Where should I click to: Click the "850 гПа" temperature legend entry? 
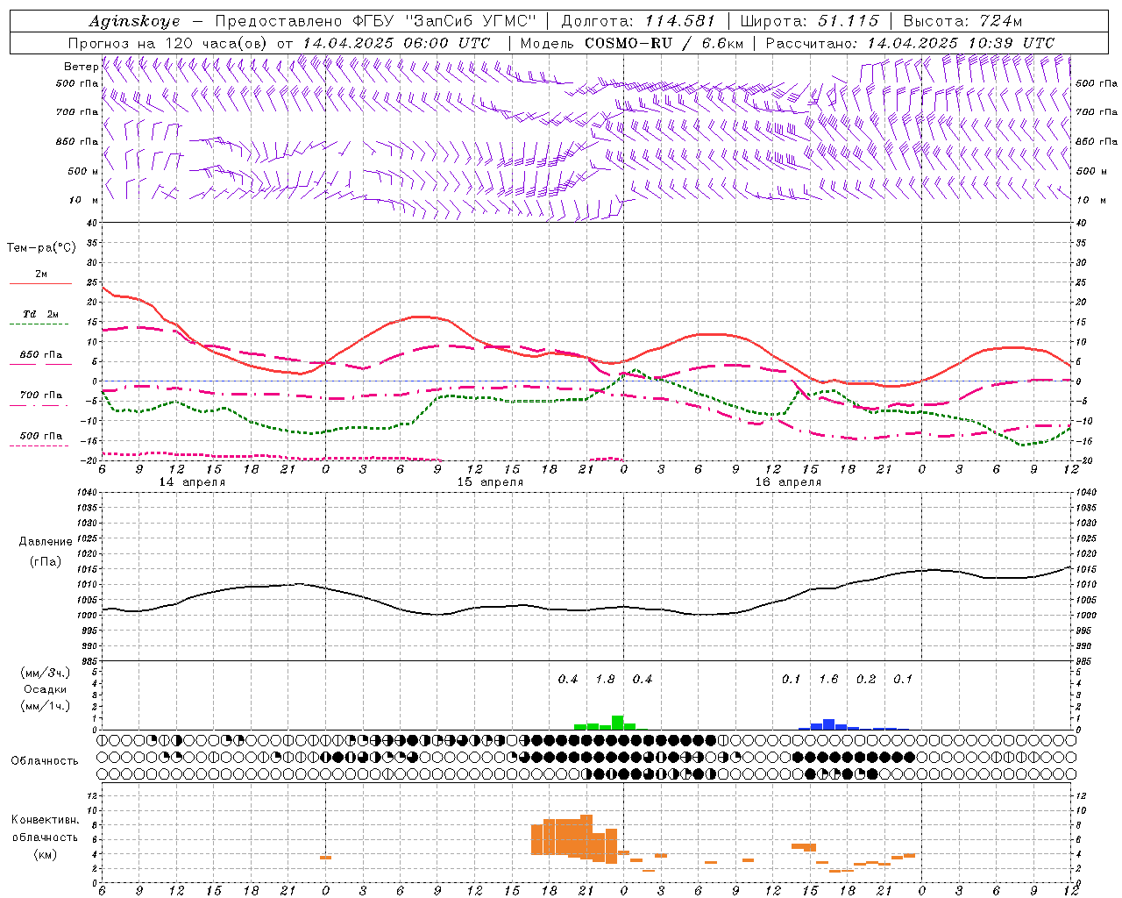tap(41, 355)
